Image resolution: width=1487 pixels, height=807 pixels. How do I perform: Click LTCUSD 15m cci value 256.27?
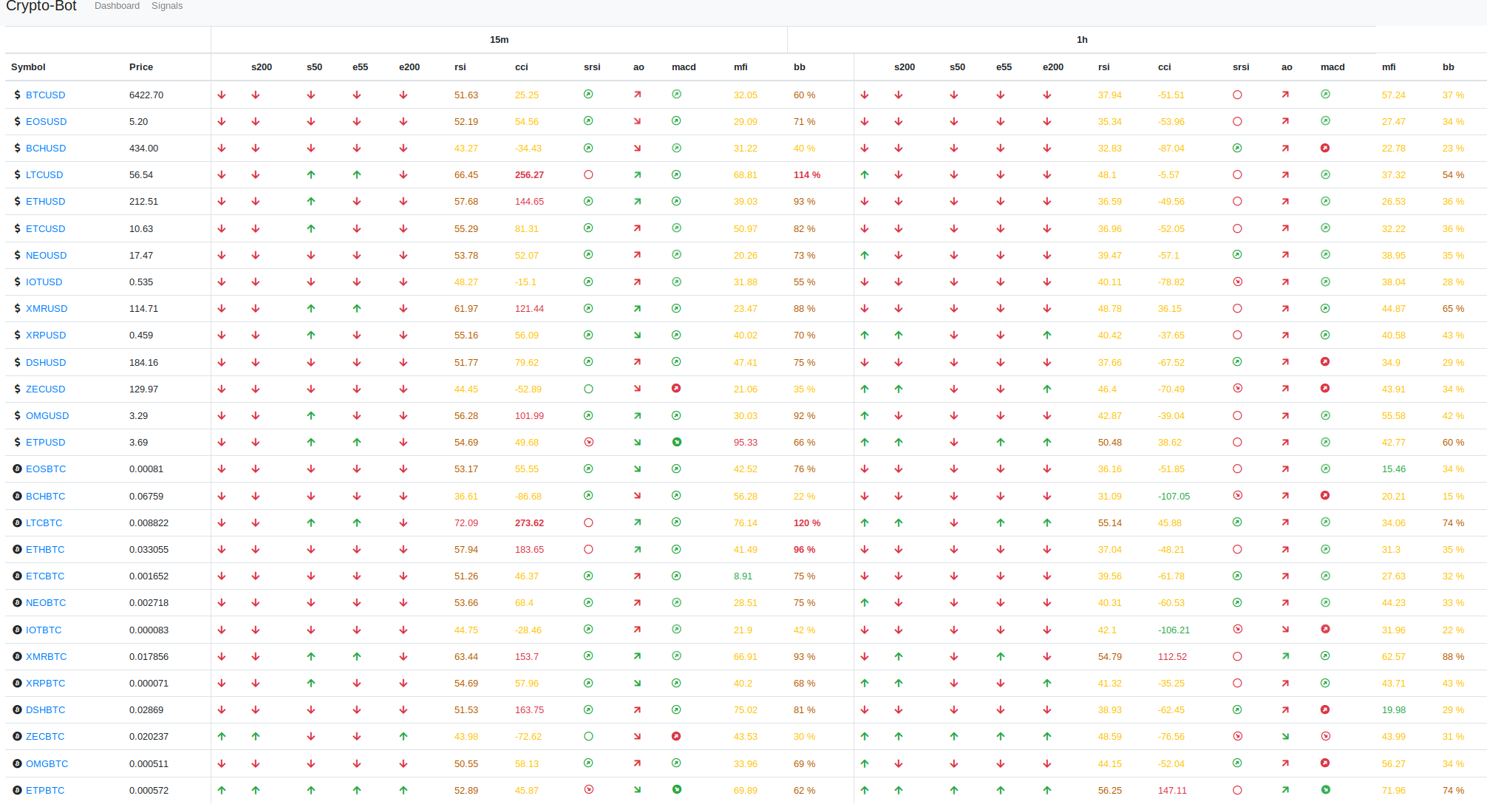pyautogui.click(x=529, y=174)
